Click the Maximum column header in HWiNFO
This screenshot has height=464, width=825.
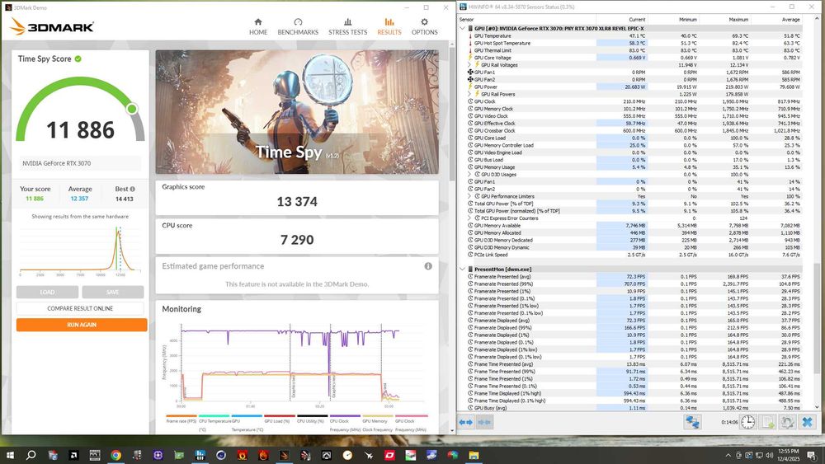(x=738, y=20)
